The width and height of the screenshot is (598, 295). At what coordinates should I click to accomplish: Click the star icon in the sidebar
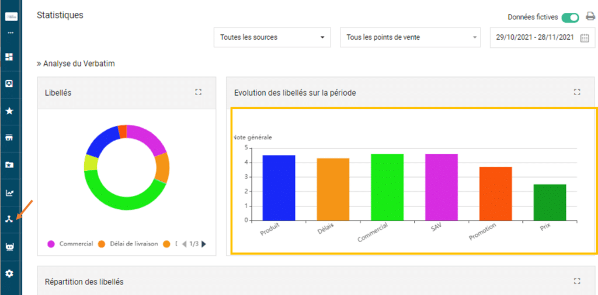tap(9, 111)
